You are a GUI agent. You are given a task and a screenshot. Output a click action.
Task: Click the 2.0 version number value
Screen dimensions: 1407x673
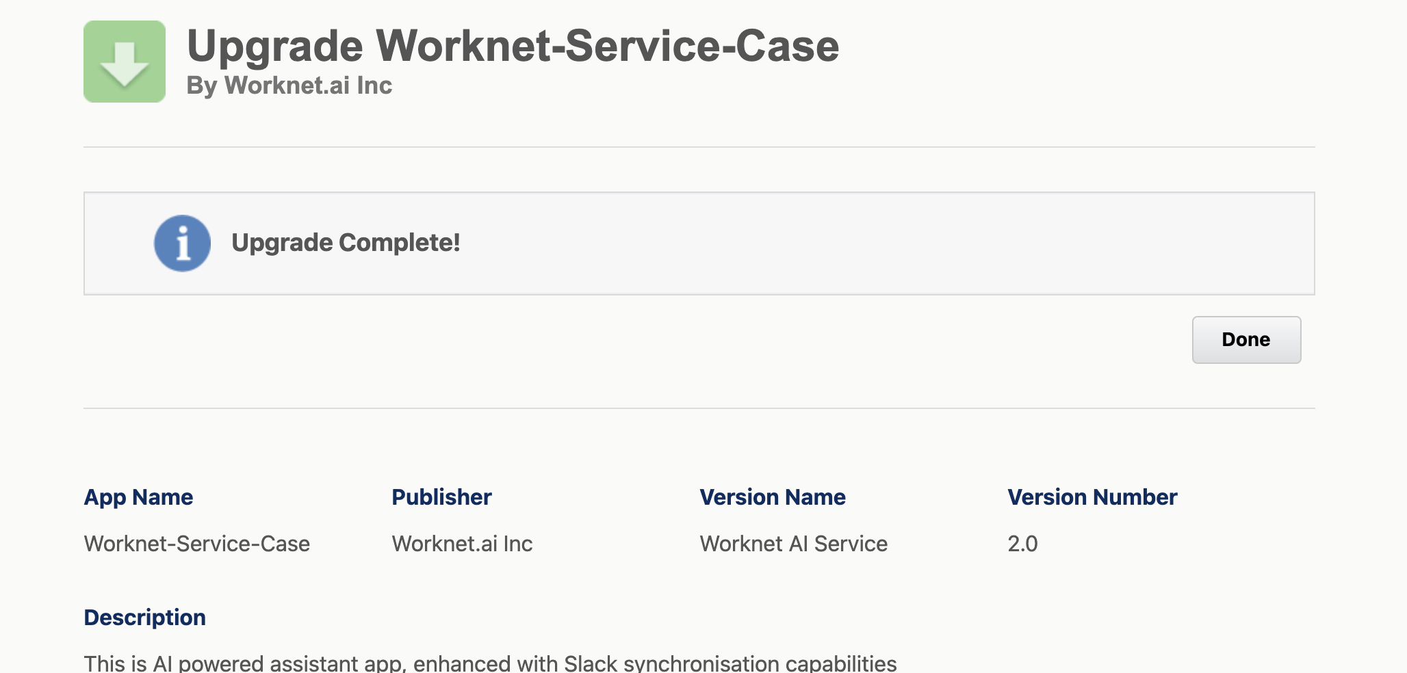(1022, 544)
